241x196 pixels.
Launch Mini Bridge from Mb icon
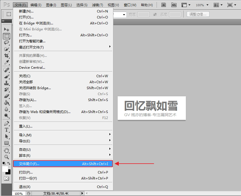(x=174, y=5)
